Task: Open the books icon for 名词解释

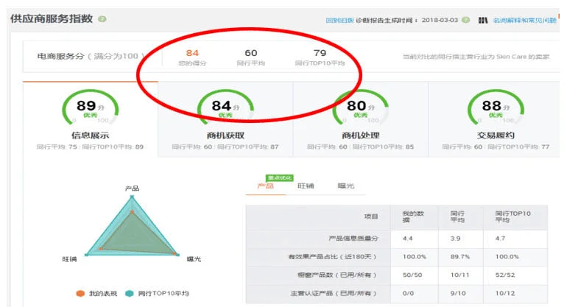Action: [x=483, y=21]
